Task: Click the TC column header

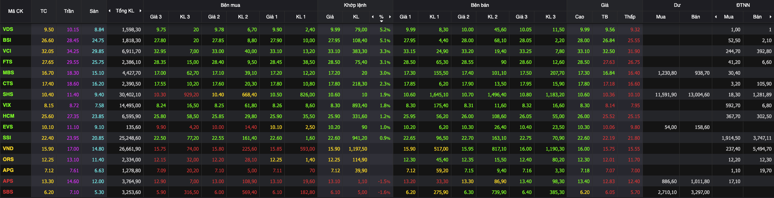Action: 44,11
